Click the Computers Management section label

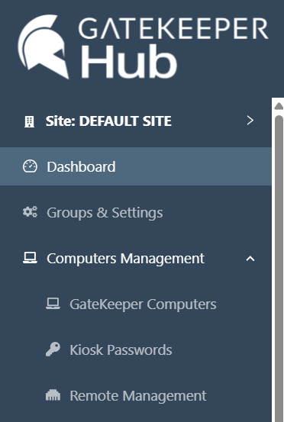[x=125, y=259]
